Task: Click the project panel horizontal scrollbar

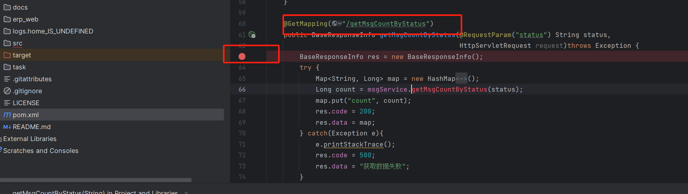Action: (x=95, y=180)
